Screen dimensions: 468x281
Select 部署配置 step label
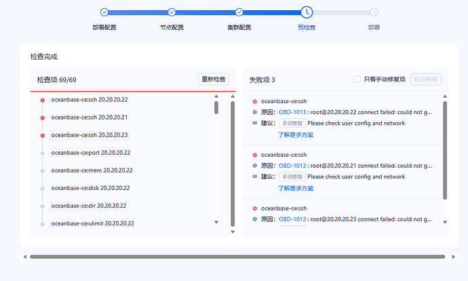(104, 27)
